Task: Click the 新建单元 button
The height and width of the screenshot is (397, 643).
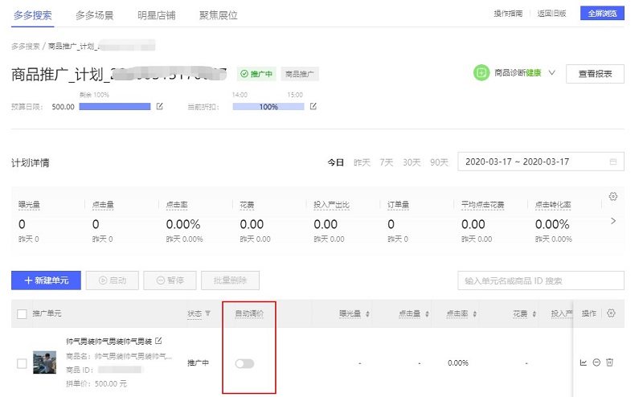Action: (46, 280)
